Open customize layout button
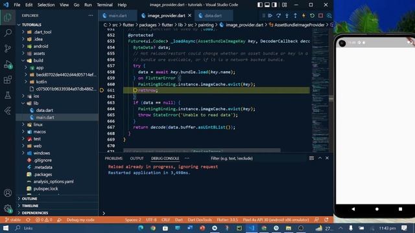The width and height of the screenshot is (415, 233). pyautogui.click(x=284, y=5)
